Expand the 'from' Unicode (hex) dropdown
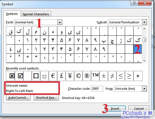Image resolution: width=155 pixels, height=119 pixels. (144, 89)
